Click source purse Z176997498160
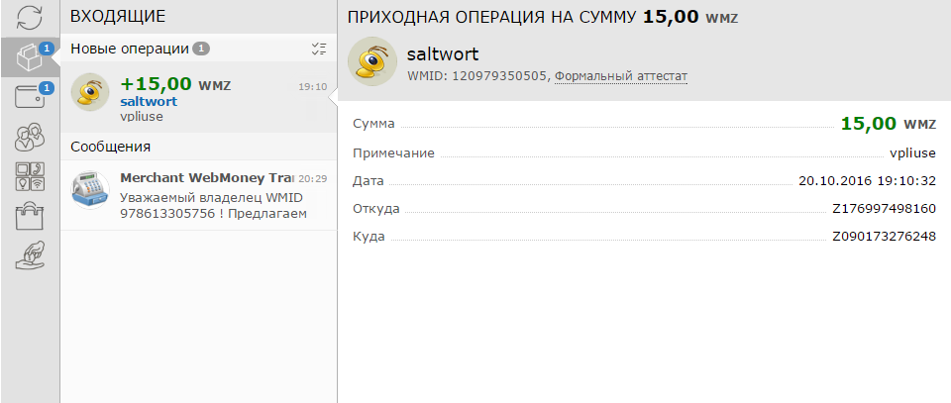 click(885, 209)
